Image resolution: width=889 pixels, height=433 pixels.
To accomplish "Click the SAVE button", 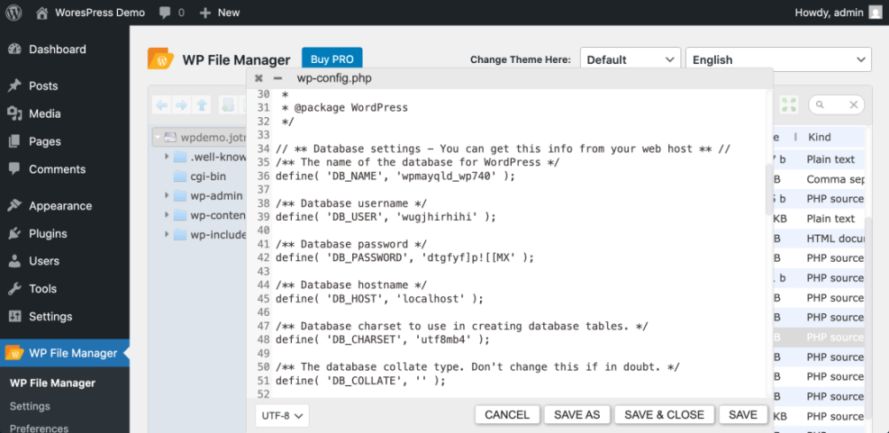I will (x=743, y=415).
